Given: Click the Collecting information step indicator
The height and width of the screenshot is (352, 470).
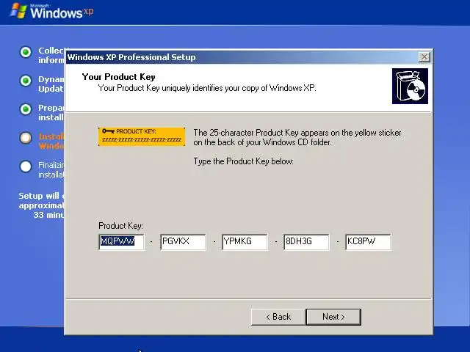Looking at the screenshot, I should point(26,52).
